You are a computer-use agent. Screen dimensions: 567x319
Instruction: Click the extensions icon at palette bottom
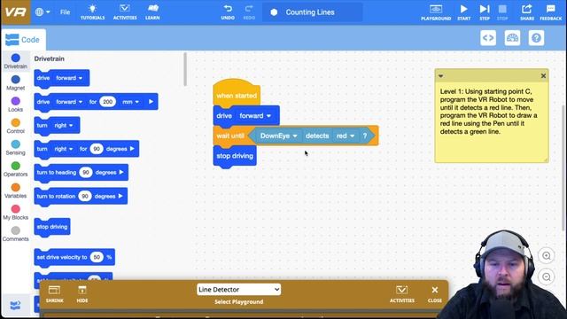pos(15,305)
